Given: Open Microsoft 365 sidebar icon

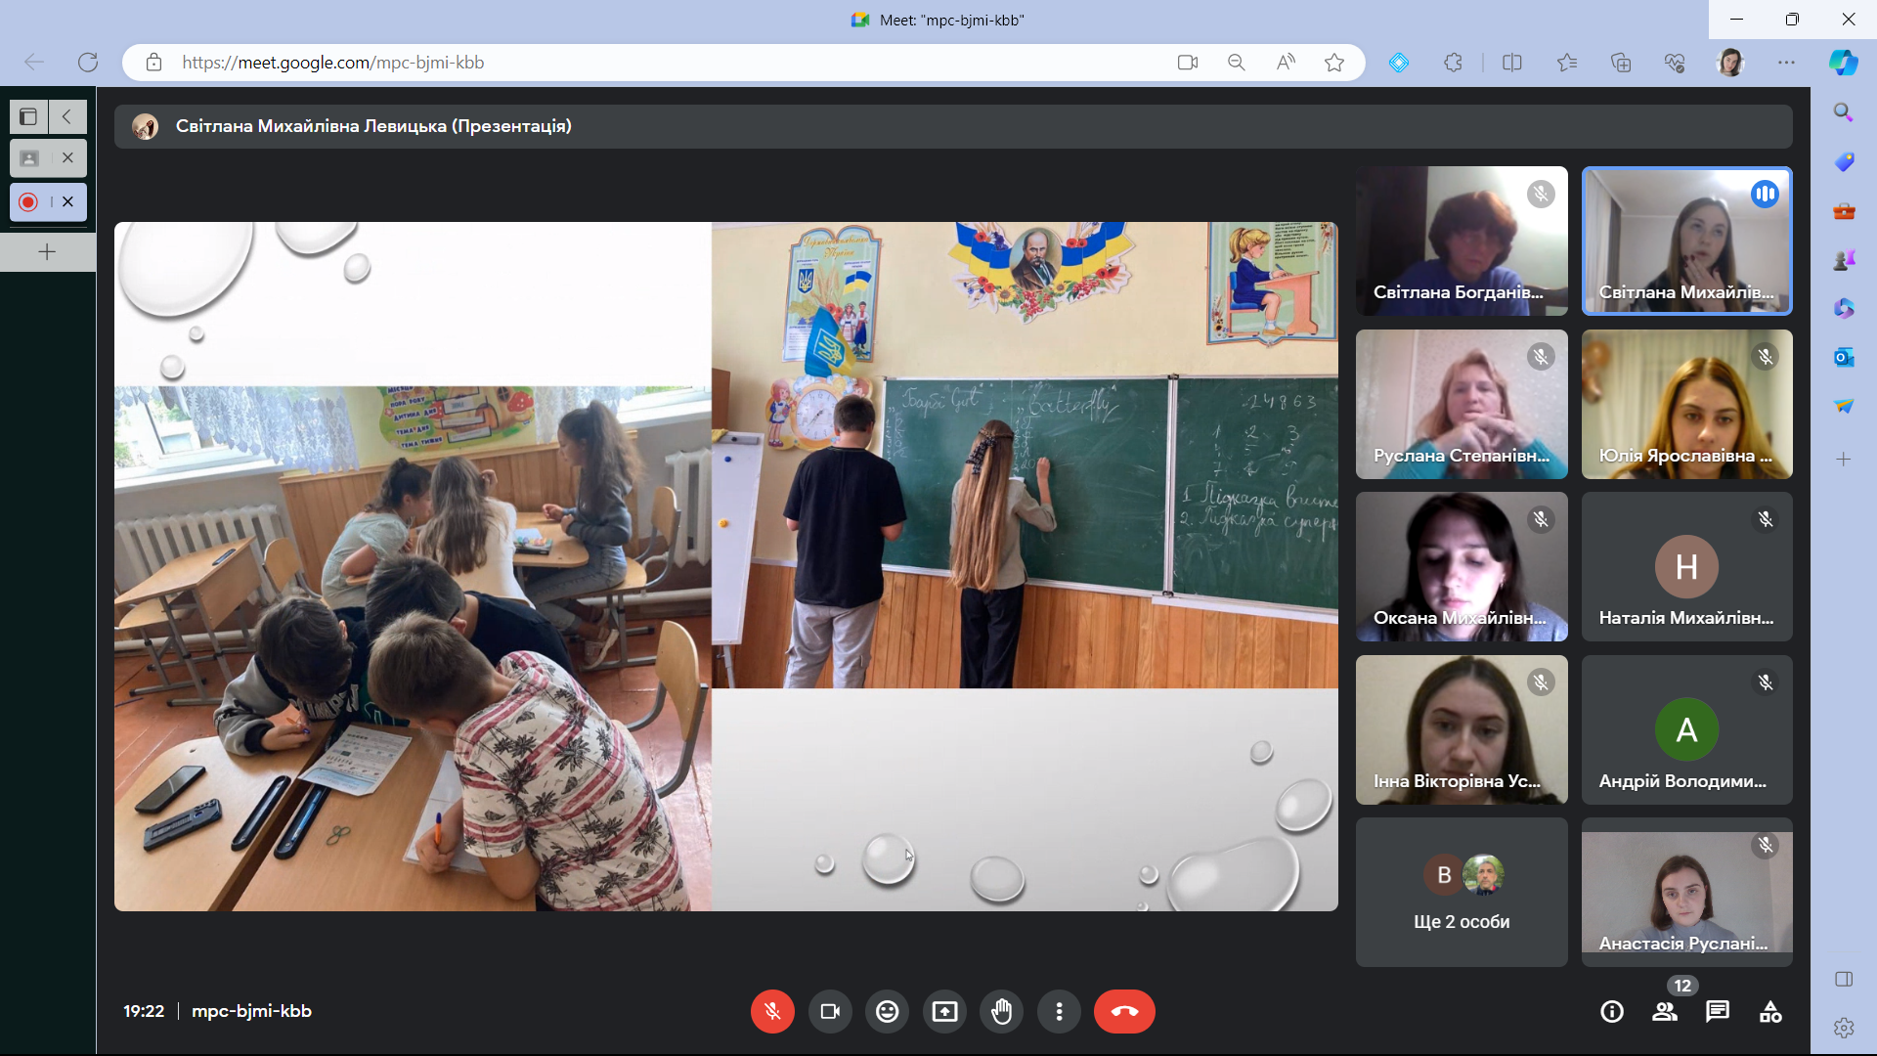Looking at the screenshot, I should click(x=1844, y=309).
